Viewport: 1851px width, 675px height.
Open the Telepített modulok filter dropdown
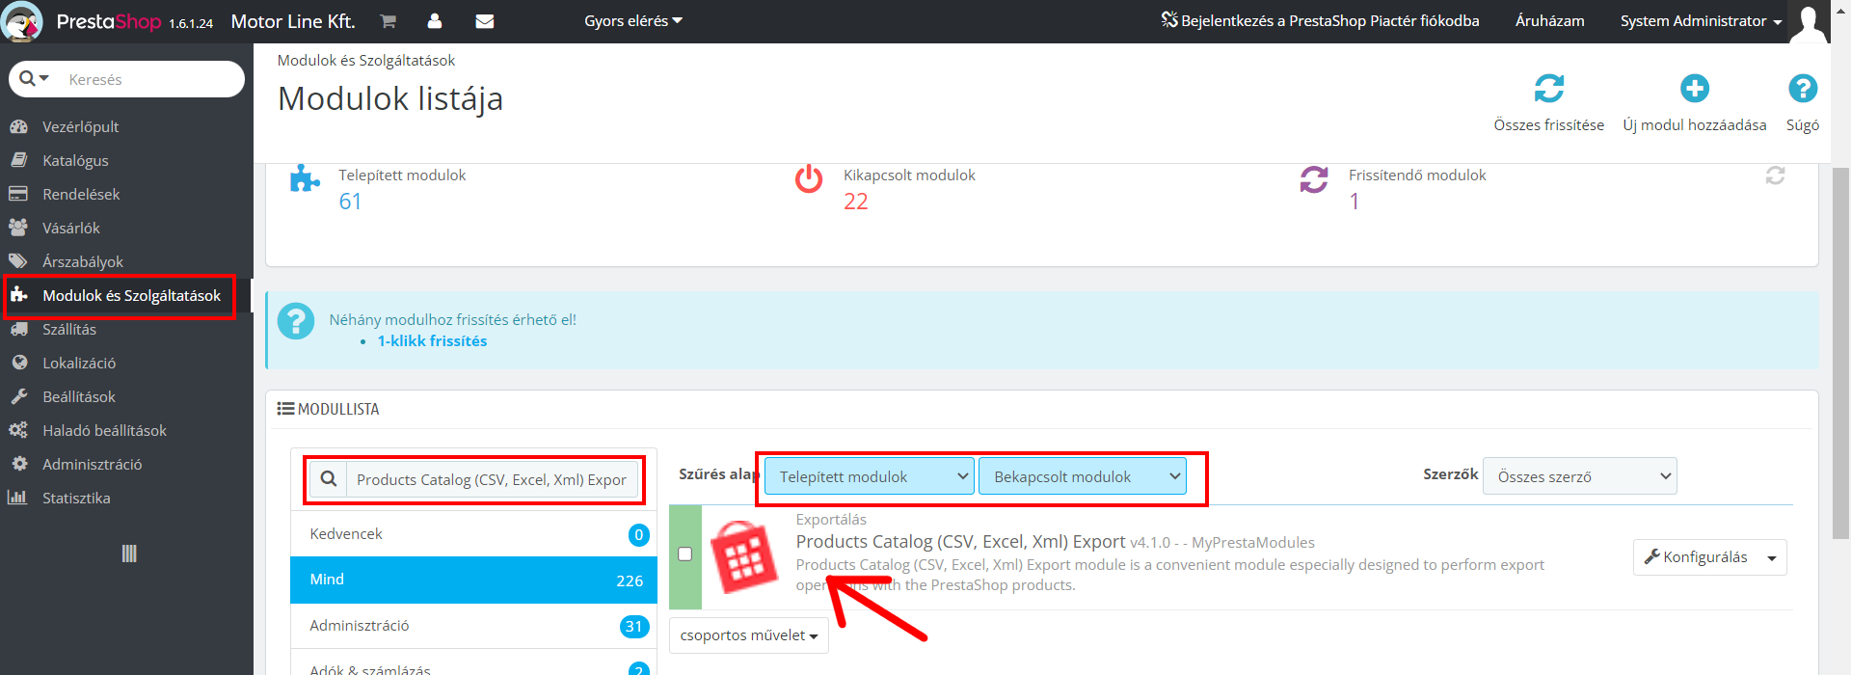pos(869,476)
